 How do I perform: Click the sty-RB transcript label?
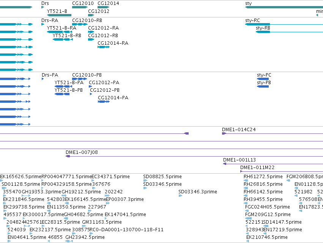click(263, 28)
